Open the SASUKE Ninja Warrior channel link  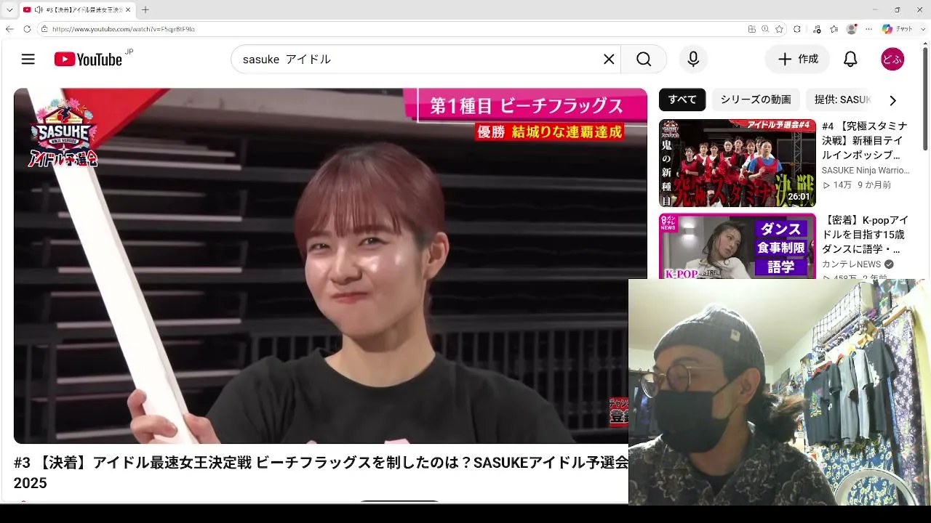pos(866,170)
